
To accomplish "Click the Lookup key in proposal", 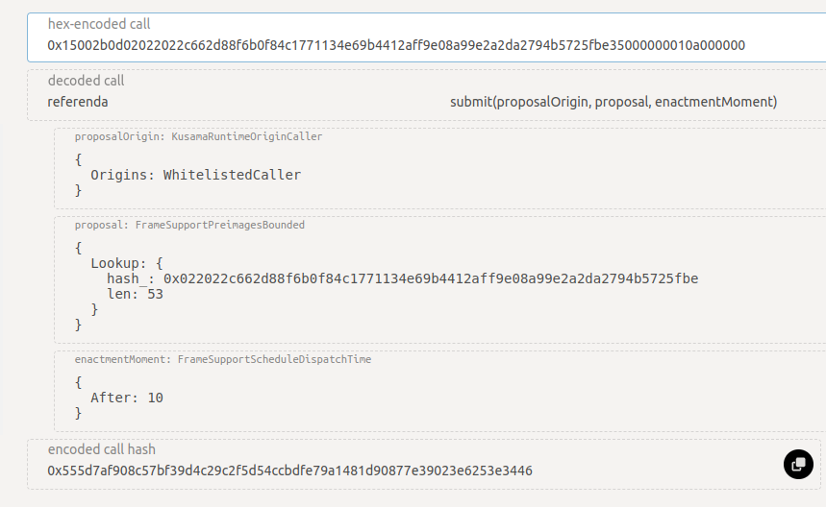I will [118, 263].
